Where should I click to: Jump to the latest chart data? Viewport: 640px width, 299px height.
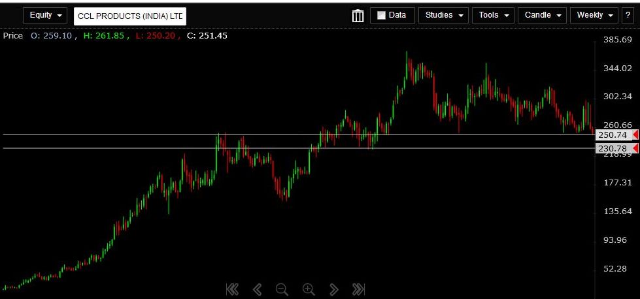point(358,289)
